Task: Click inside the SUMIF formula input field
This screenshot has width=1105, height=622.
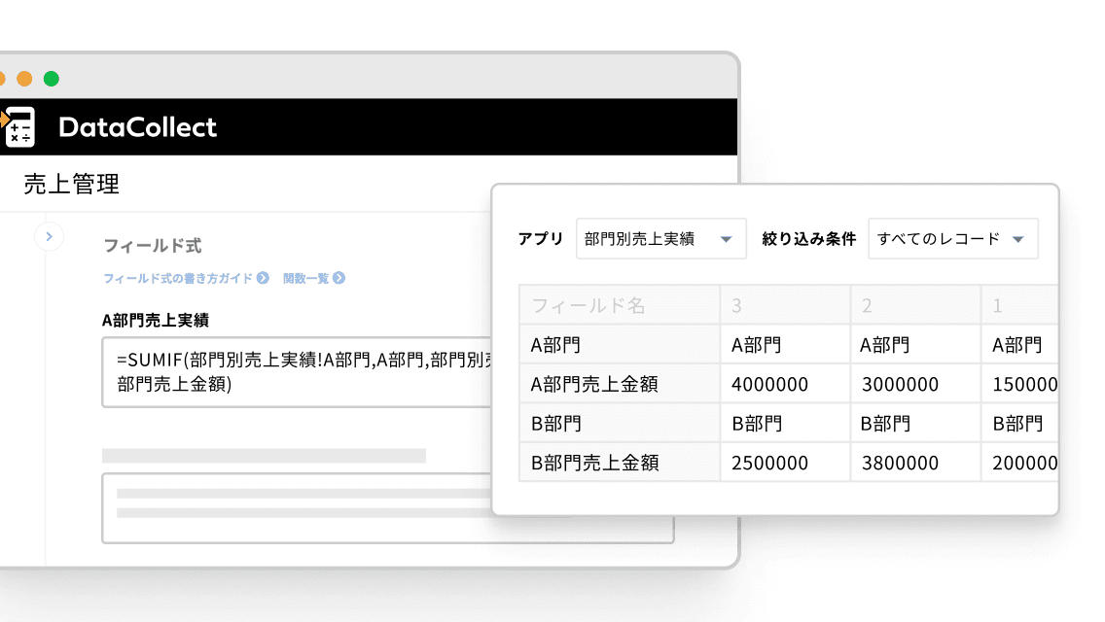Action: (x=292, y=371)
